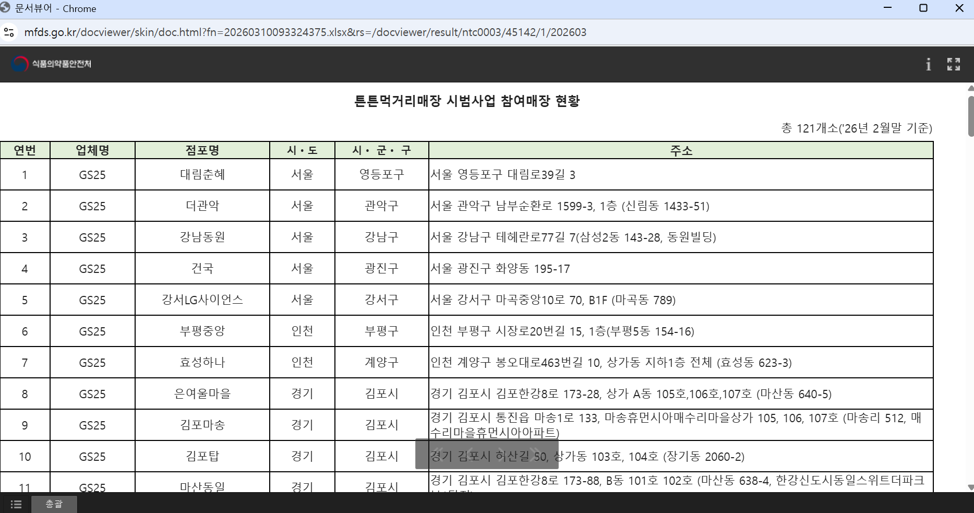Select store name 김포탑

coord(202,456)
